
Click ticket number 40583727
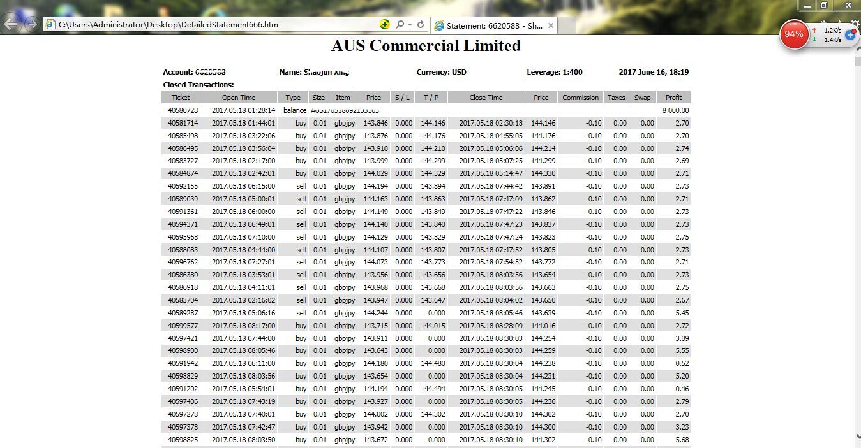pyautogui.click(x=183, y=161)
